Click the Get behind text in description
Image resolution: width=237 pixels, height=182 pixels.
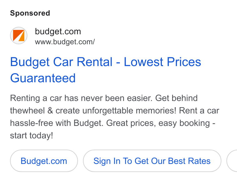(176, 98)
